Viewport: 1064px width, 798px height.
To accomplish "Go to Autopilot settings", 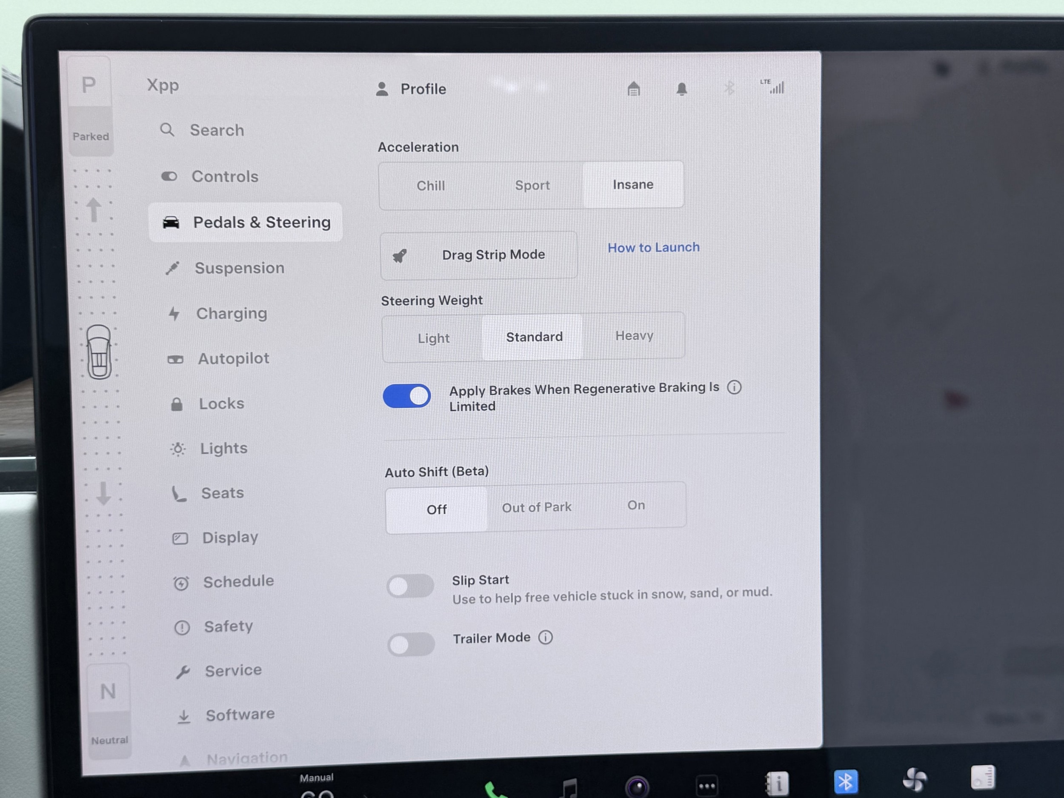I will [x=233, y=358].
